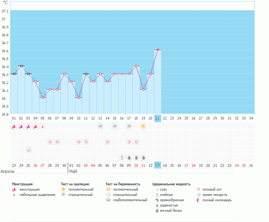Click menstruation icon under cycle day 04

tap(36, 127)
